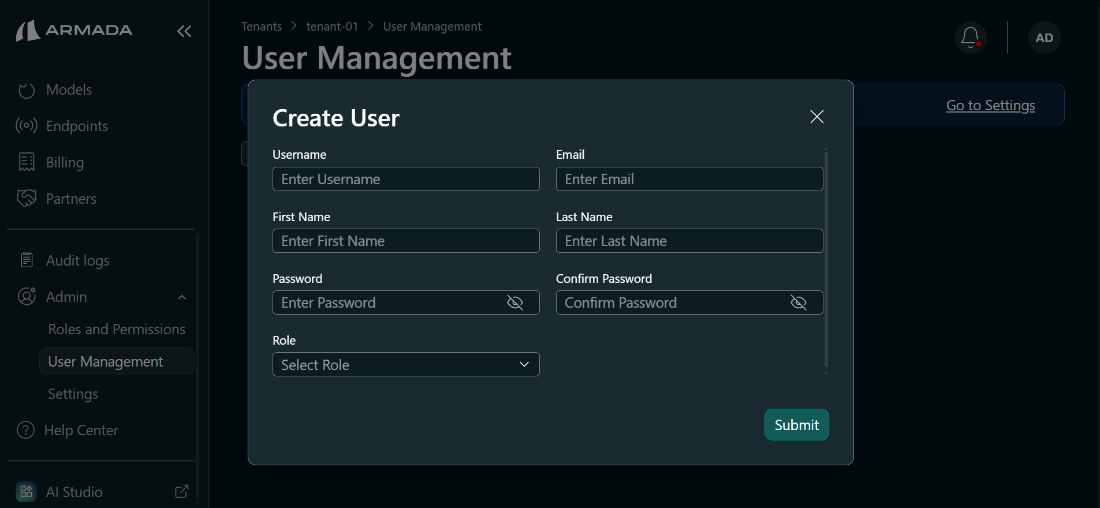Click the Armada logo
Viewport: 1100px width, 508px height.
click(74, 31)
